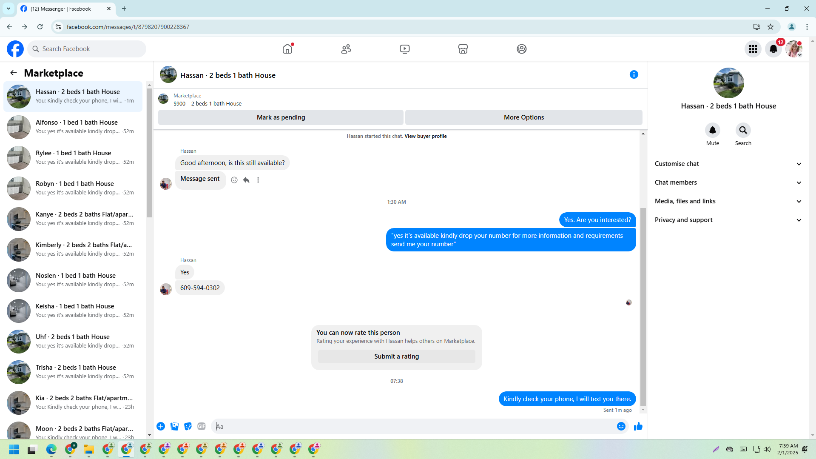Expand Customise chat section

(728, 164)
